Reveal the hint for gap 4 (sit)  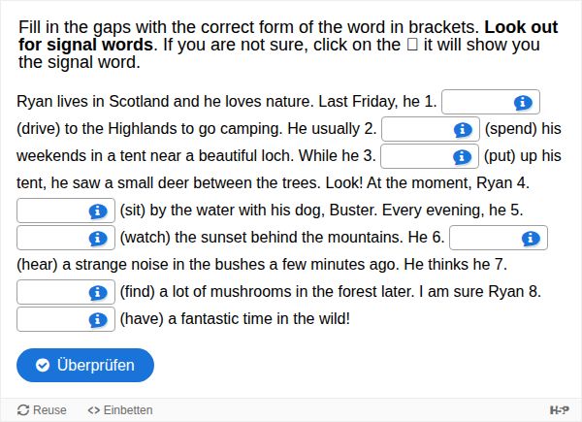[98, 211]
